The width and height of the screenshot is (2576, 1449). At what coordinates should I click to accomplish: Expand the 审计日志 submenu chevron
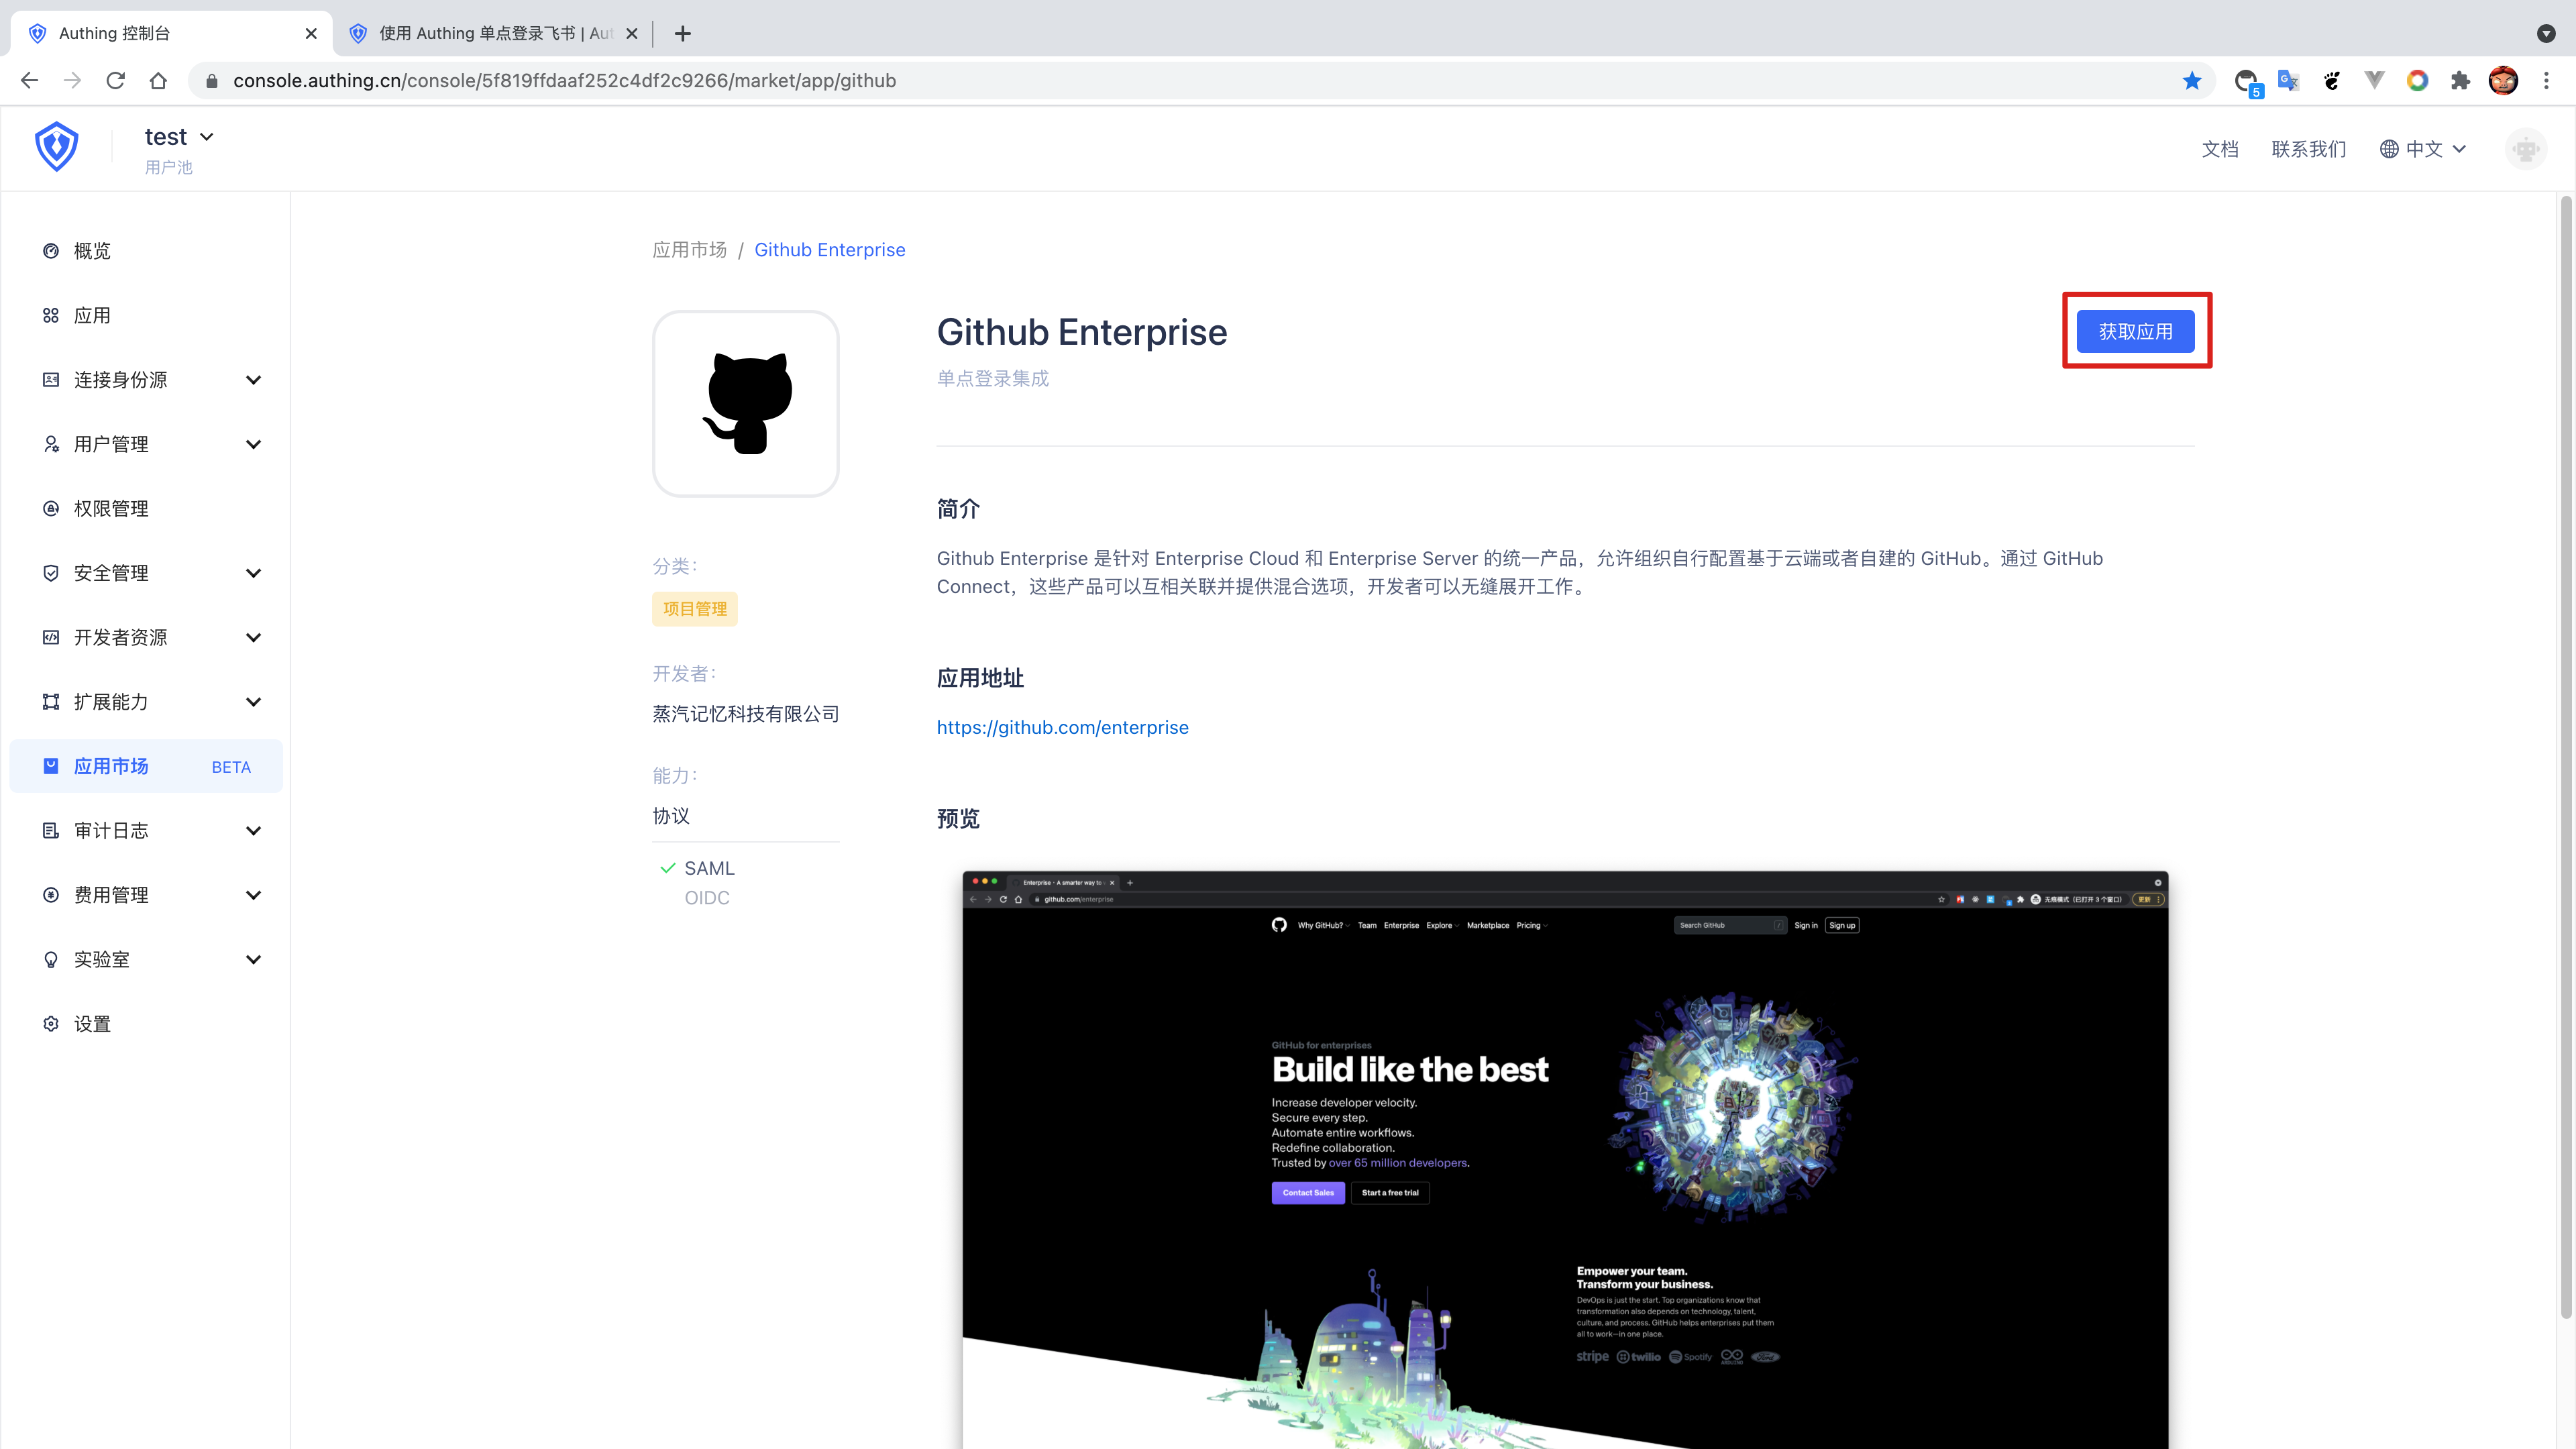(253, 830)
